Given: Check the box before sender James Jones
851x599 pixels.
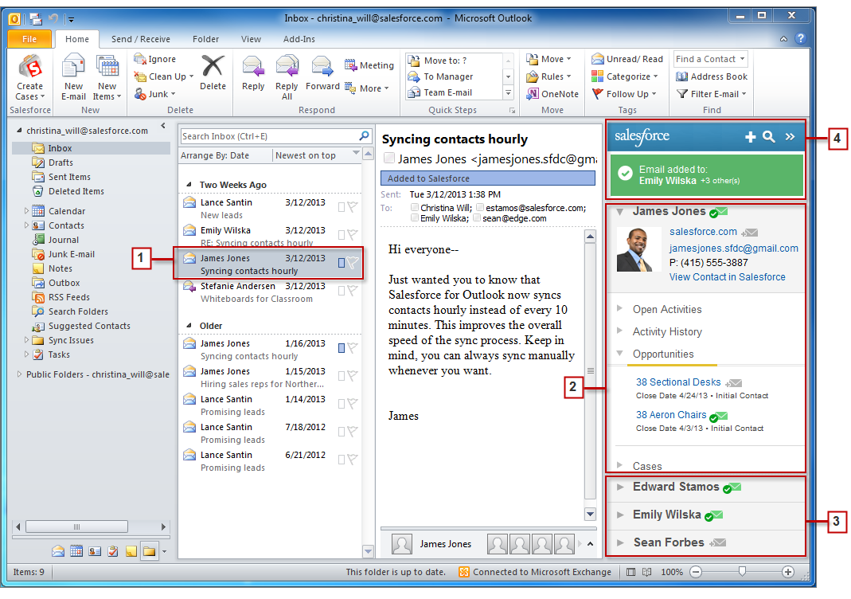Looking at the screenshot, I should click(x=389, y=159).
